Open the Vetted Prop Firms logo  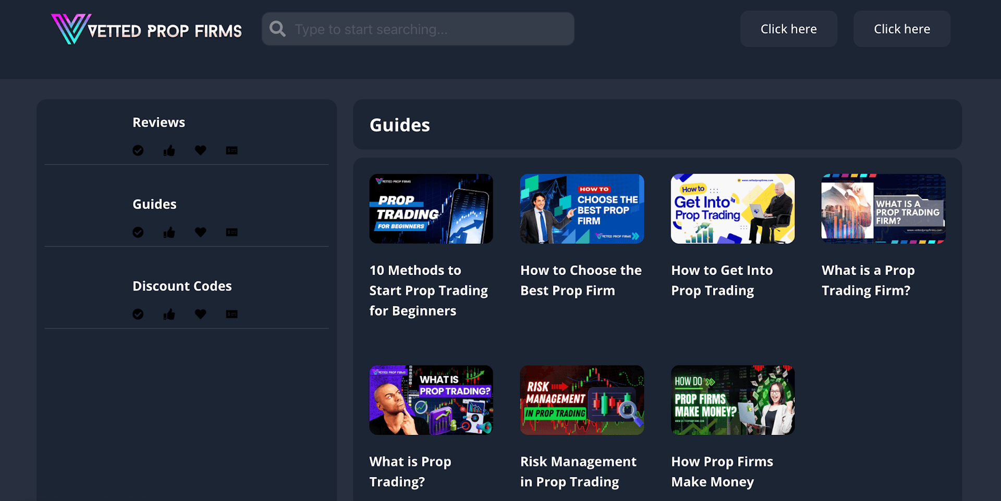[x=147, y=29]
